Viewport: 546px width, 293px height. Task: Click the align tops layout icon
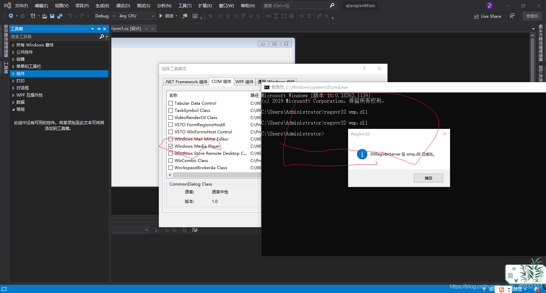pyautogui.click(x=243, y=16)
